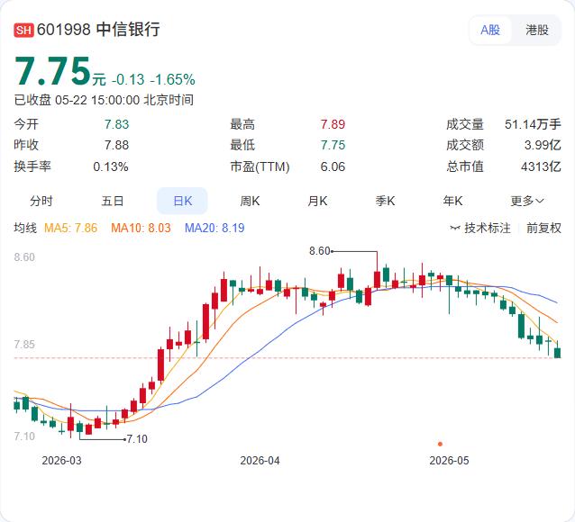The height and width of the screenshot is (522, 575).
Task: Switch to the A股 market toggle
Action: point(490,30)
